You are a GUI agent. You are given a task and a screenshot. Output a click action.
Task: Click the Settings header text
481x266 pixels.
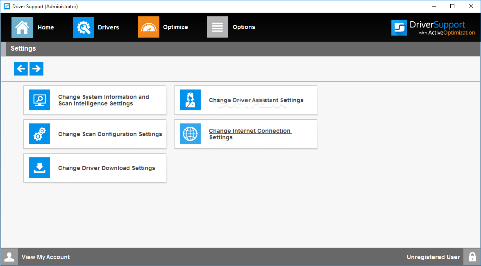click(23, 48)
